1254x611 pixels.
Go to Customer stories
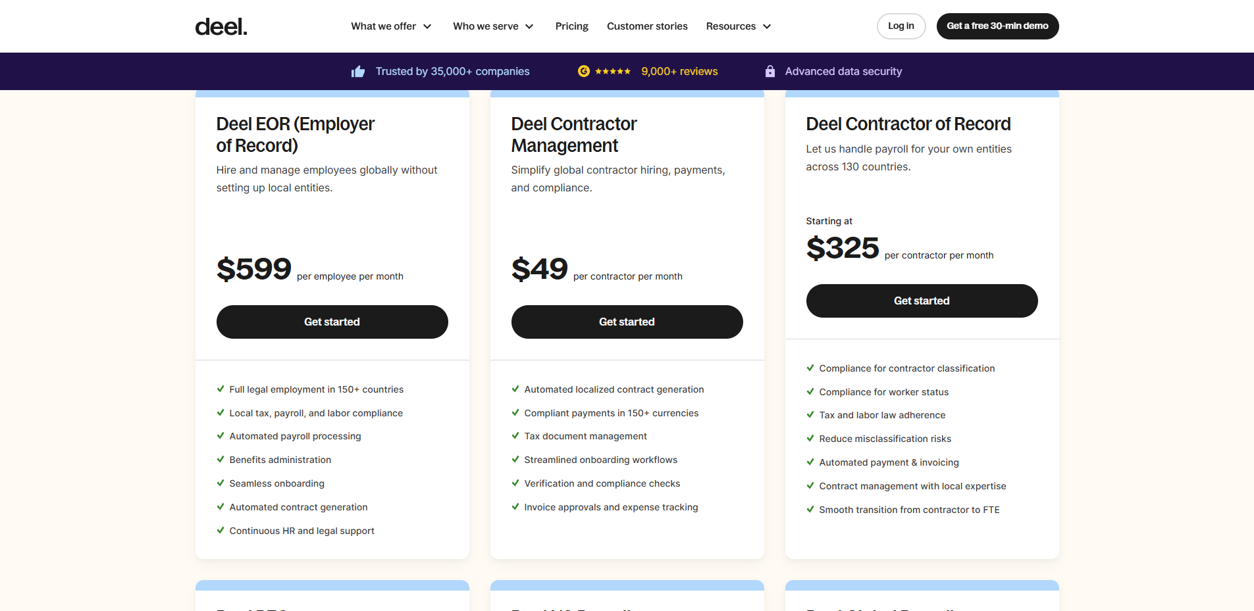pyautogui.click(x=647, y=26)
